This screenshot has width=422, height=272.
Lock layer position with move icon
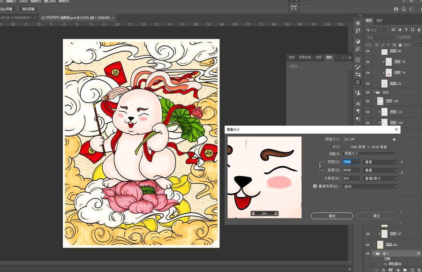[388, 45]
